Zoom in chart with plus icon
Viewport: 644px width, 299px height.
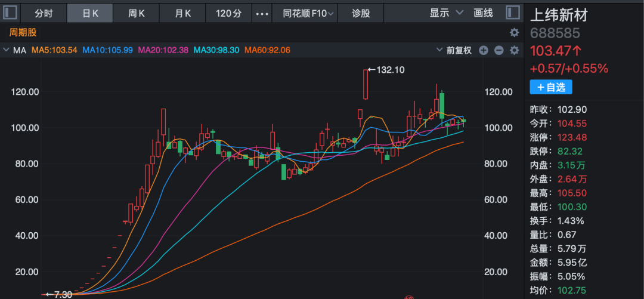(484, 50)
